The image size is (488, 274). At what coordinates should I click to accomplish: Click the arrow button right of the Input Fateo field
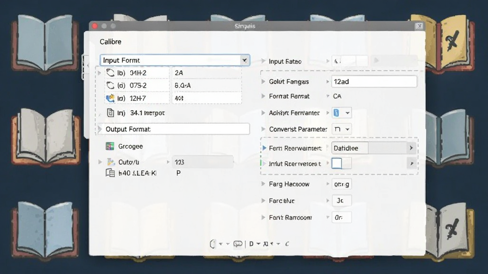(376, 60)
